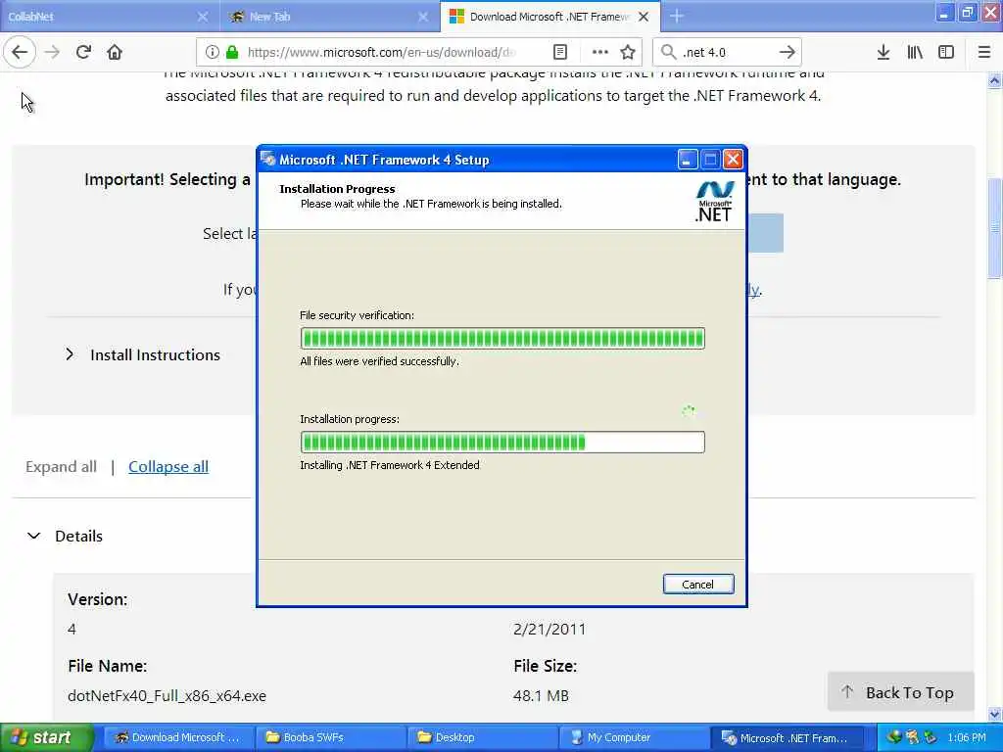This screenshot has height=752, width=1003.
Task: Switch to Download Microsoft taskbar item
Action: pyautogui.click(x=178, y=737)
